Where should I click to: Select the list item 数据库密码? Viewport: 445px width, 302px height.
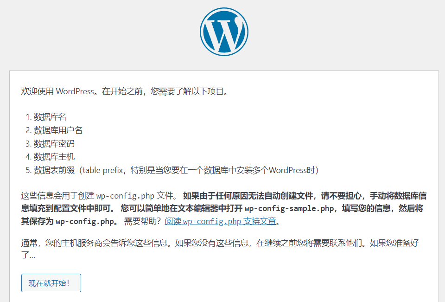54,143
